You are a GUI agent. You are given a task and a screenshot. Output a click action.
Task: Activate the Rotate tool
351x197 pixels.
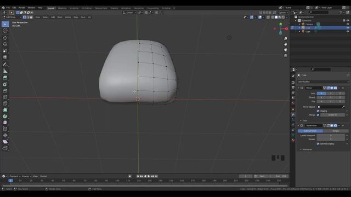pos(5,44)
